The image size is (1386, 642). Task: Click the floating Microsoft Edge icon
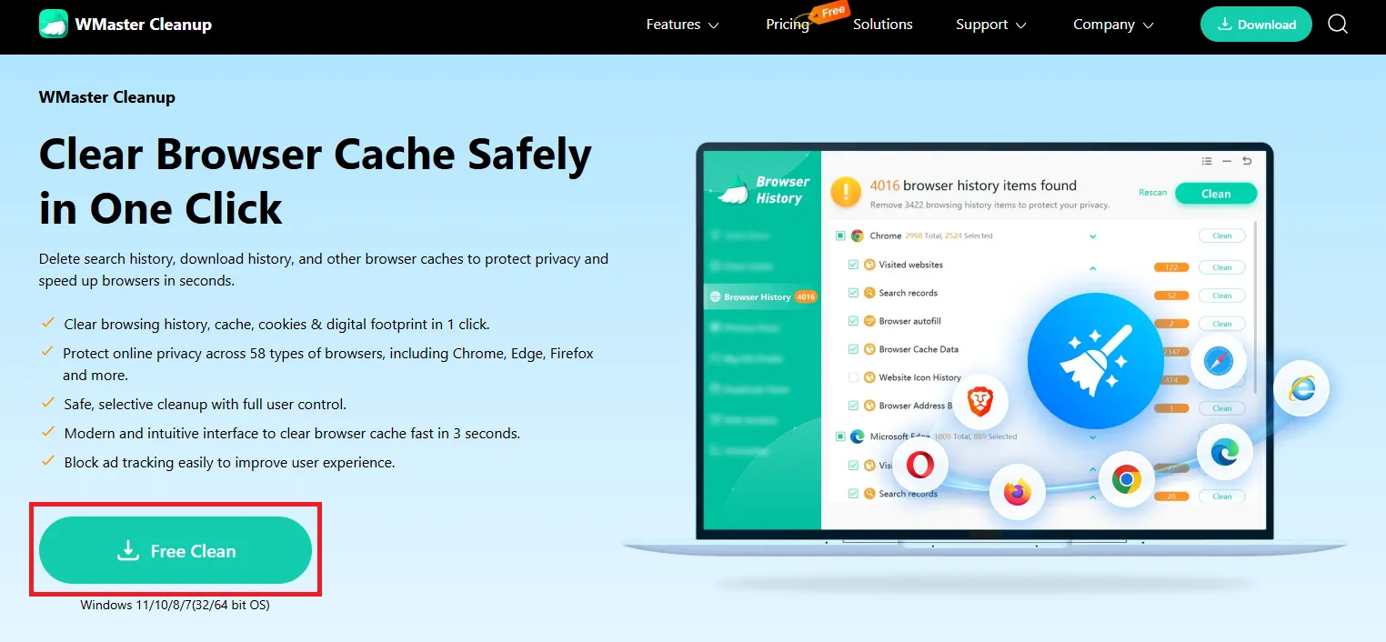(x=1224, y=453)
